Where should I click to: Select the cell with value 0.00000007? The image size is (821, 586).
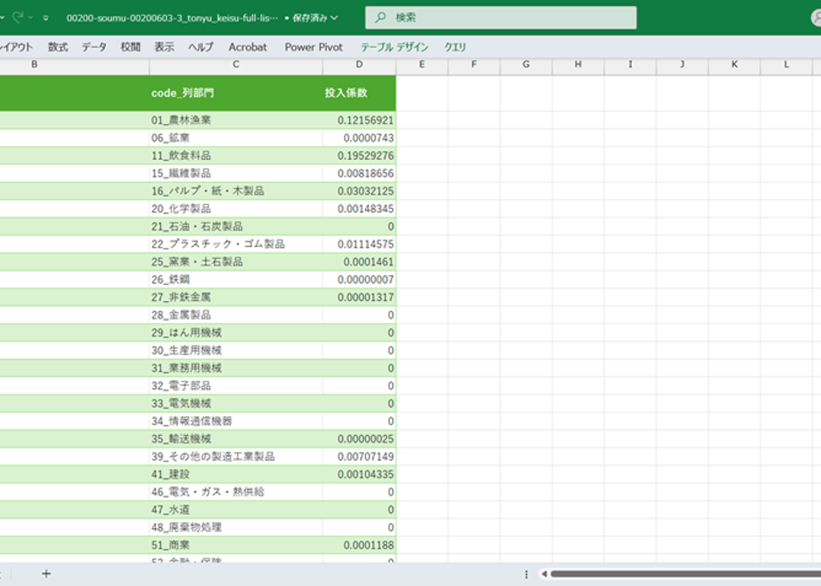click(x=359, y=280)
